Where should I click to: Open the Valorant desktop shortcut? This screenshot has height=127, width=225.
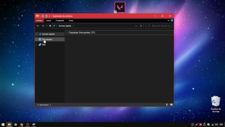coord(120,7)
